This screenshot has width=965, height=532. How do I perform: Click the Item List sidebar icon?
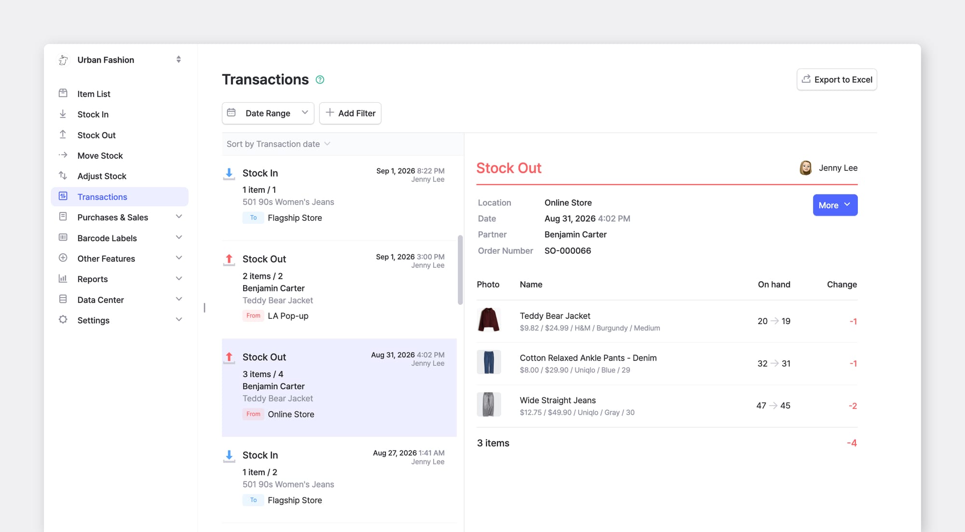tap(63, 93)
